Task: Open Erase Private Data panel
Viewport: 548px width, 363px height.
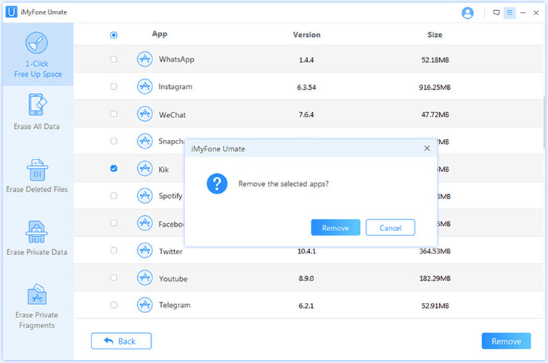Action: pos(37,239)
